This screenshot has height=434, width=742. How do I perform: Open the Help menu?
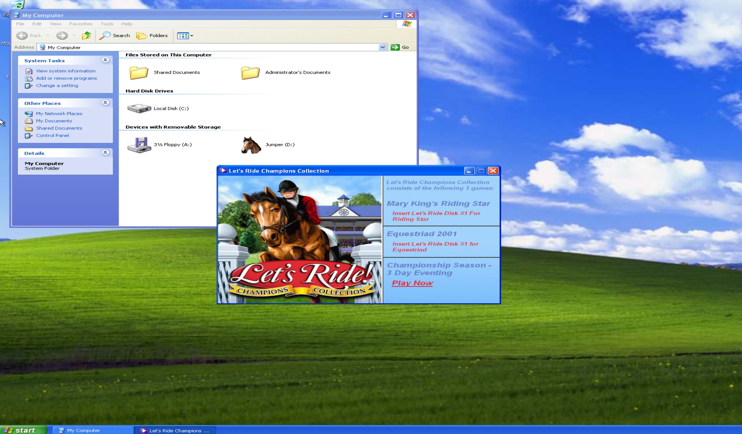[127, 24]
